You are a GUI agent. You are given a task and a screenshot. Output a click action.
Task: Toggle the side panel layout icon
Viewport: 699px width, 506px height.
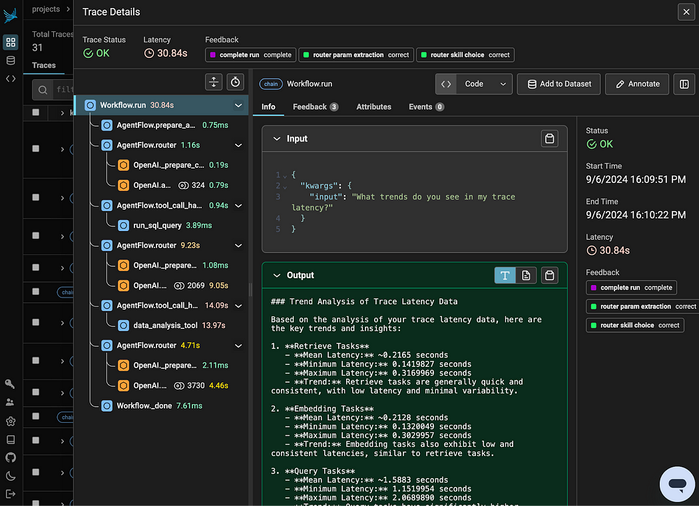(x=684, y=84)
